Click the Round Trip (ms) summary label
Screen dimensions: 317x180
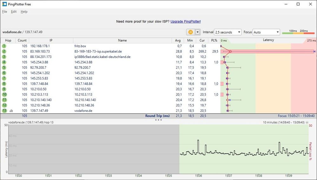tap(157, 116)
